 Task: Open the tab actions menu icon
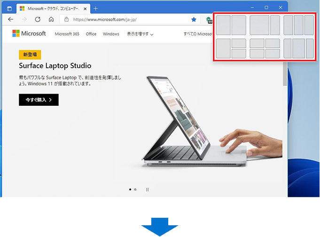coord(9,9)
